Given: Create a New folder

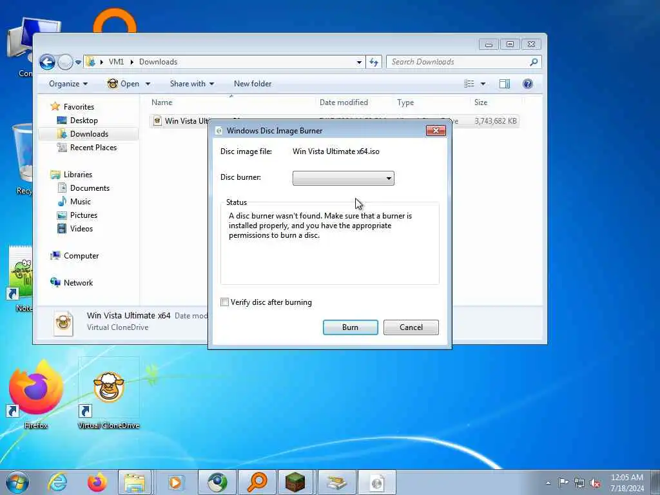Looking at the screenshot, I should 253,84.
